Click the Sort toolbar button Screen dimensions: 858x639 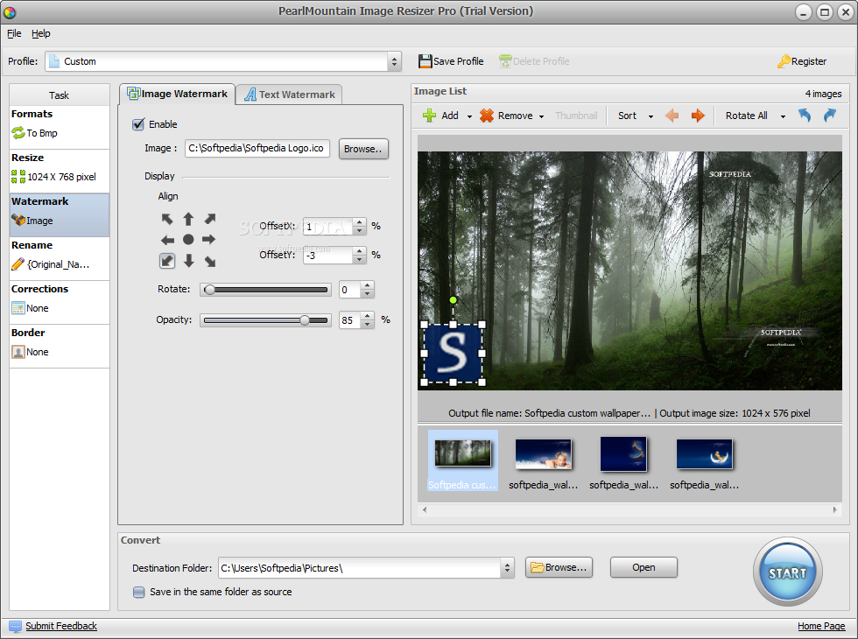pos(627,116)
